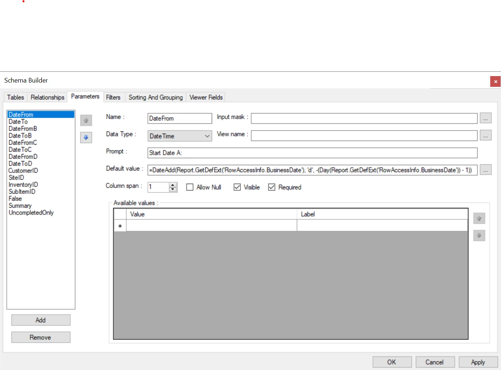Open the Default value expression editor
The height and width of the screenshot is (370, 501).
(486, 170)
